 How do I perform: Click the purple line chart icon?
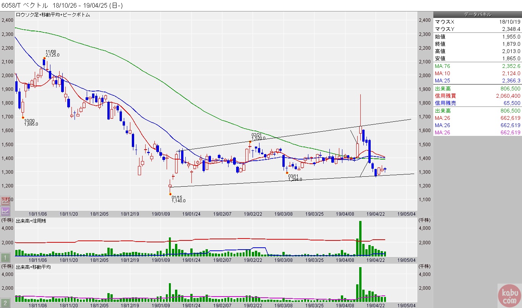point(5,211)
